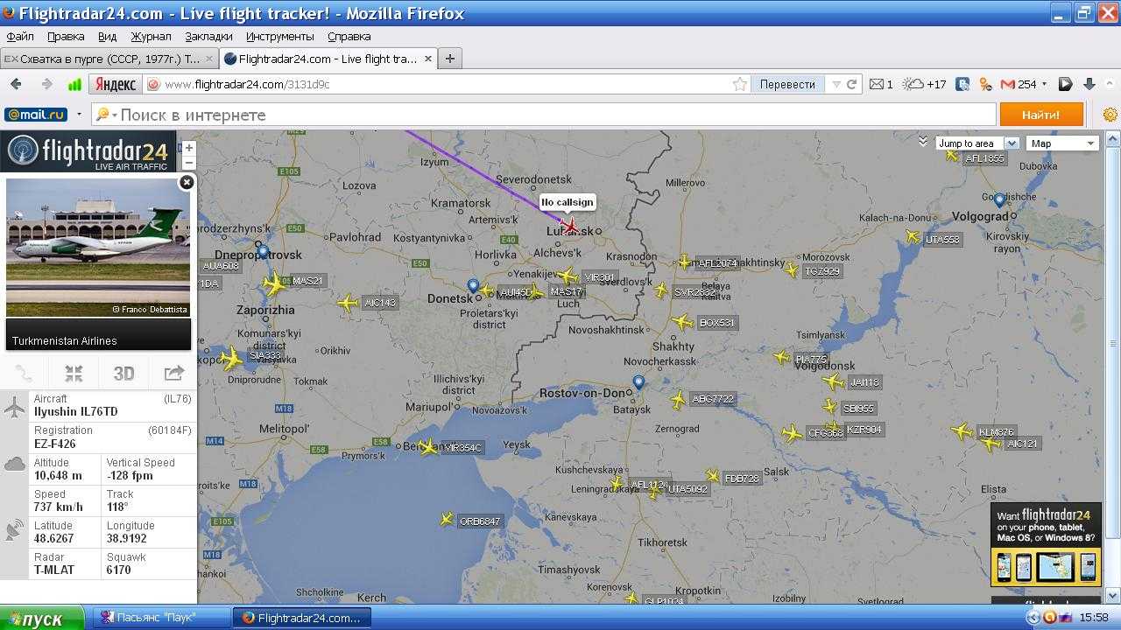Open the Map type dropdown
Viewport: 1121px width, 630px height.
1062,143
